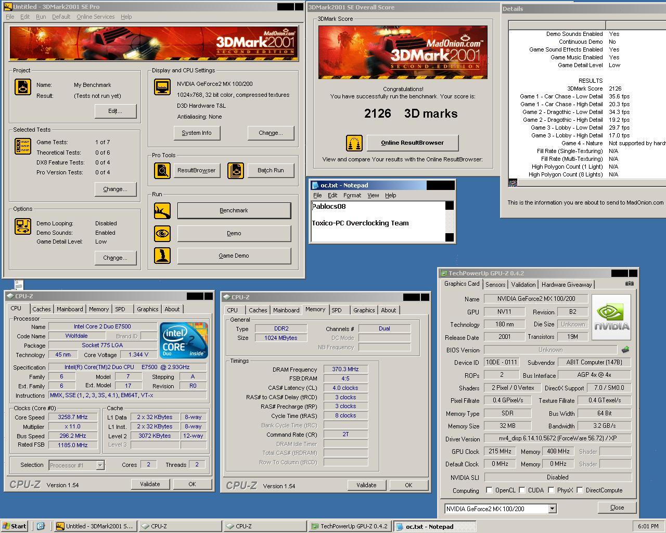
Task: Open the Run menu in 3DMark2001
Action: tap(41, 17)
